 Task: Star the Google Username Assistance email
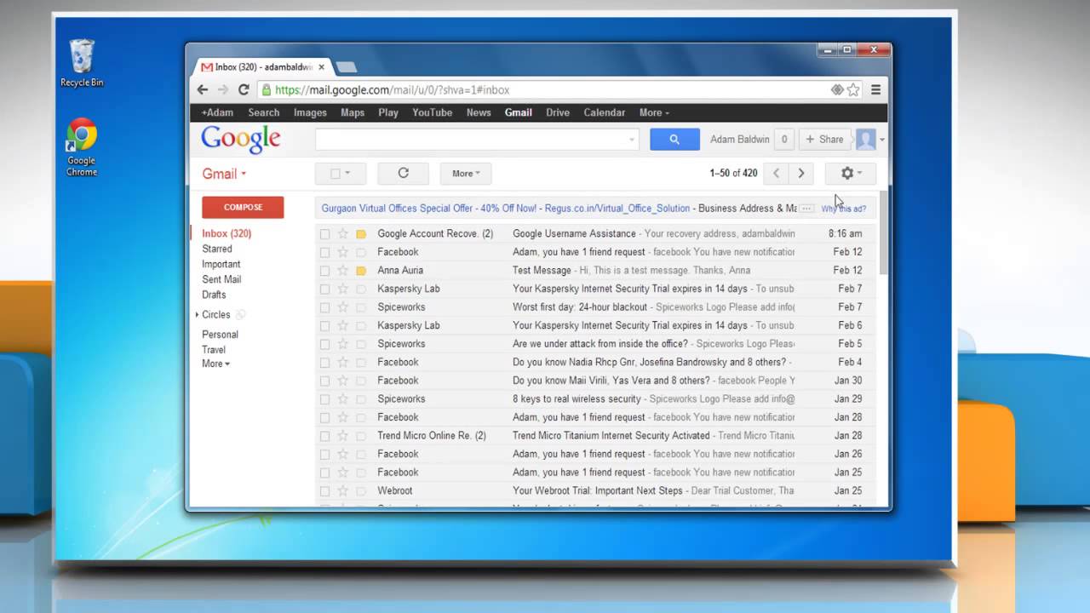point(343,233)
